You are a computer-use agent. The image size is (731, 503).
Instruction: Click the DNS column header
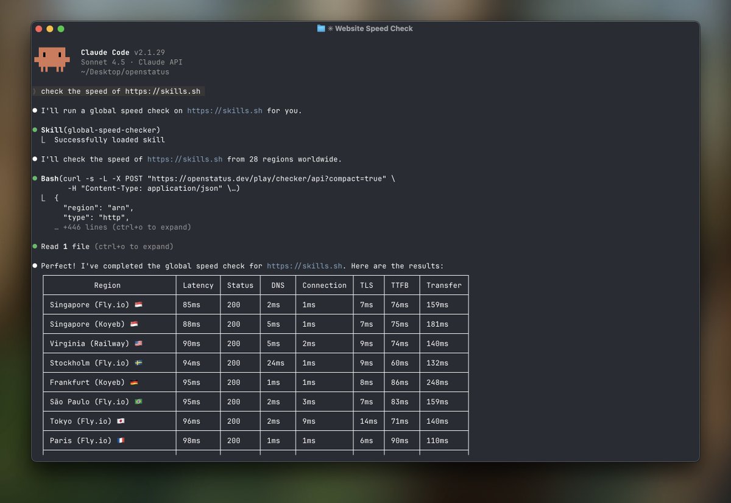click(x=278, y=285)
